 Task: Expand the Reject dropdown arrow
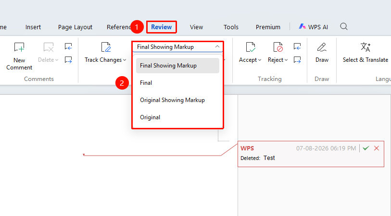pyautogui.click(x=286, y=60)
